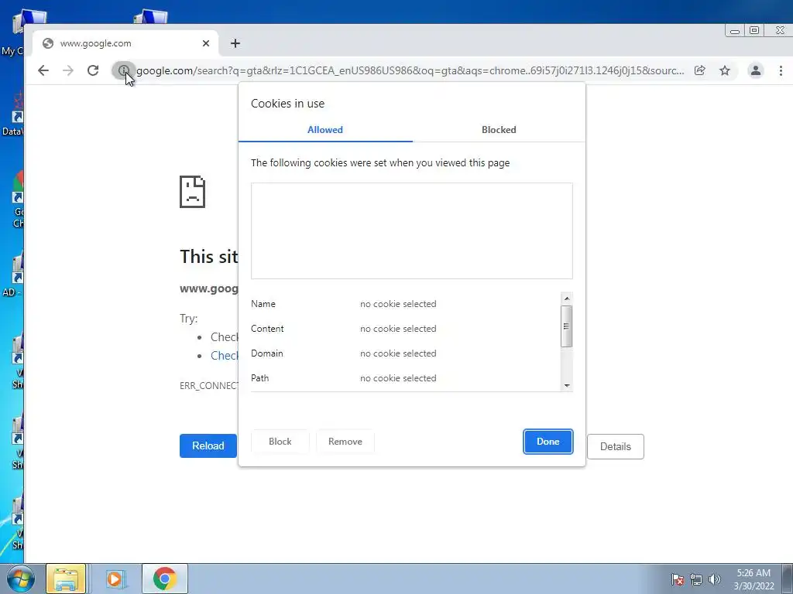Click the address bar URL text
The width and height of the screenshot is (793, 594).
410,70
